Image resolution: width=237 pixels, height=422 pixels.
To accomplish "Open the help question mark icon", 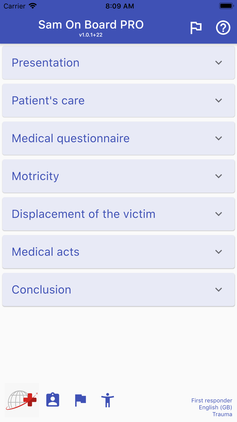I will [223, 28].
